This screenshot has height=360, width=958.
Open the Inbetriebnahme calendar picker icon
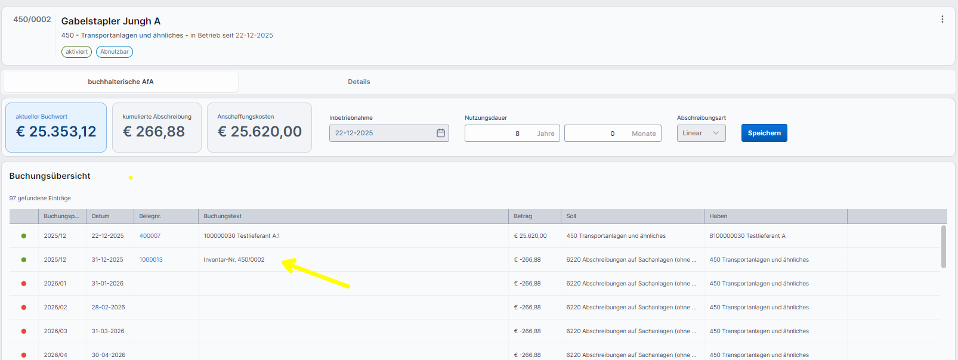click(x=441, y=133)
